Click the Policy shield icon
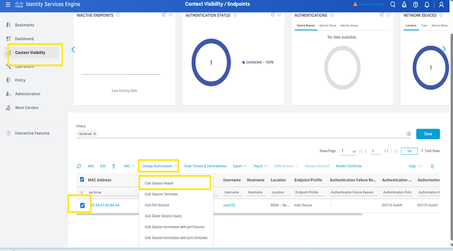This screenshot has height=251, width=453. [x=9, y=80]
